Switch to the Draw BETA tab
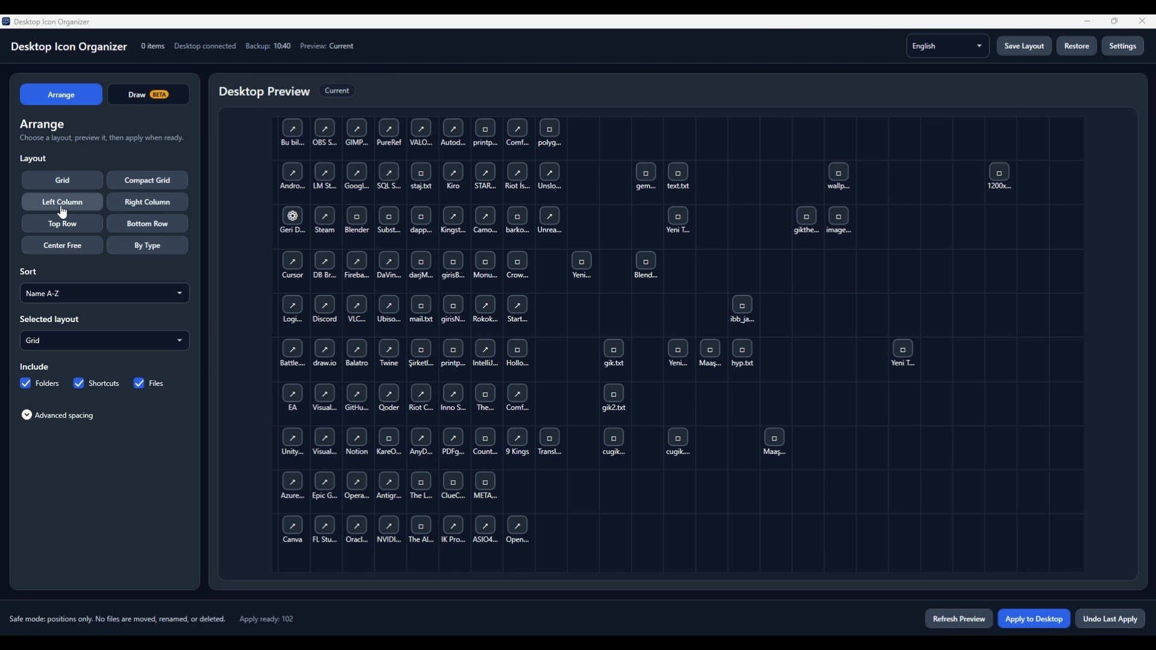This screenshot has height=650, width=1156. click(x=149, y=94)
